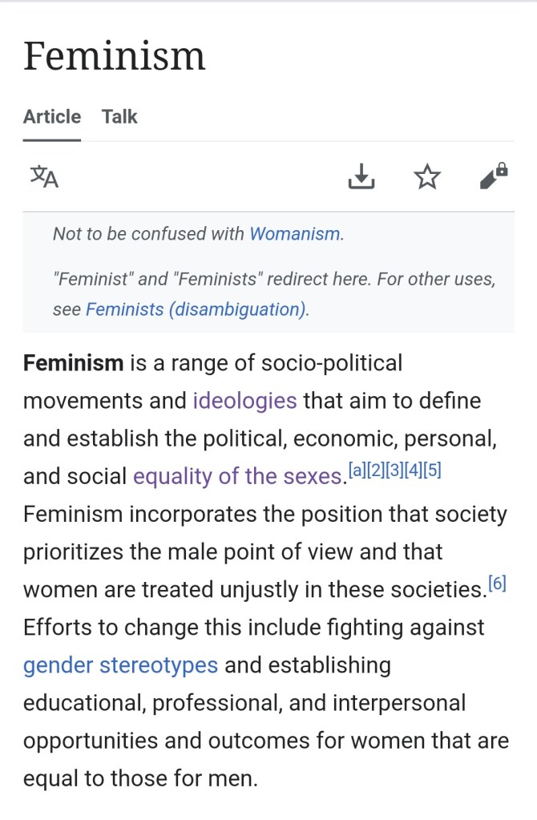
Task: Switch to the Article tab
Action: (x=52, y=117)
